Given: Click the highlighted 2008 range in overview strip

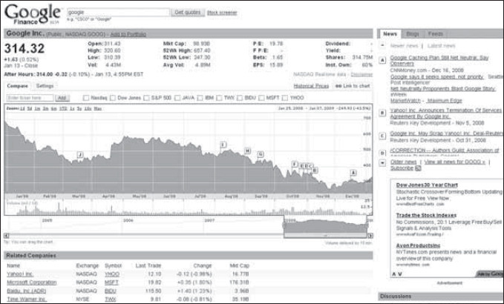Looking at the screenshot, I should [325, 225].
